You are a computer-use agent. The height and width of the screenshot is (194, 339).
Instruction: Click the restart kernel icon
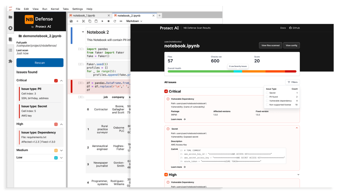point(115,21)
